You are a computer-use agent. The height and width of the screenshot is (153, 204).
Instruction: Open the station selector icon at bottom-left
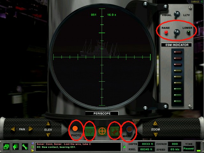(6, 147)
